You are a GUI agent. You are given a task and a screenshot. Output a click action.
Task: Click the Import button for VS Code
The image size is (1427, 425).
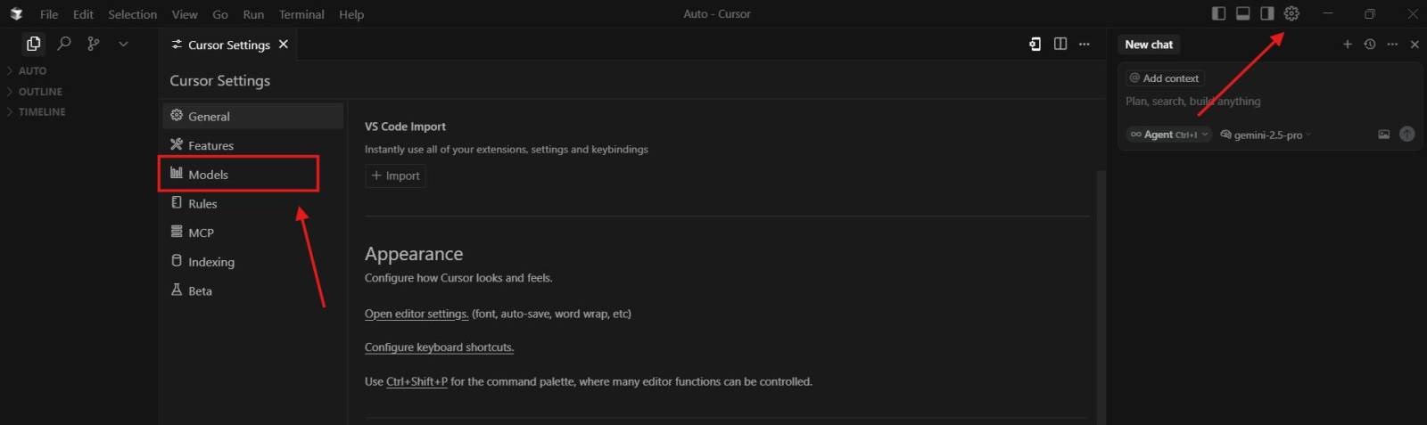tap(395, 176)
